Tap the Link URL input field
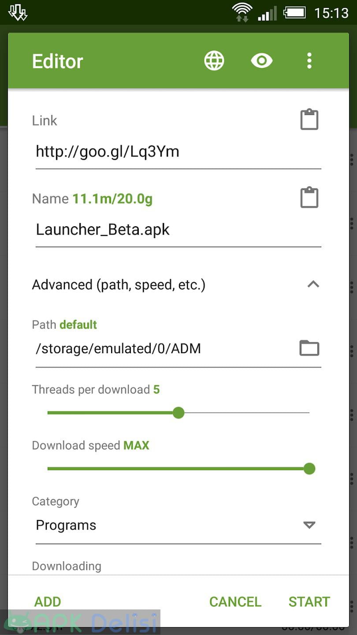 pos(176,152)
